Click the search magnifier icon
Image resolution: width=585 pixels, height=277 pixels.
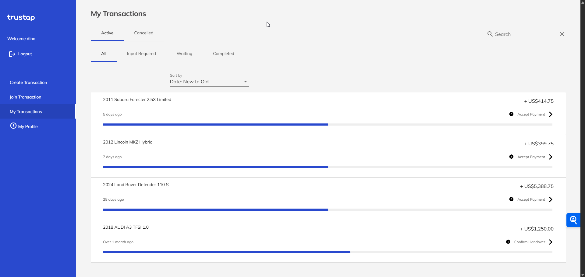point(490,34)
